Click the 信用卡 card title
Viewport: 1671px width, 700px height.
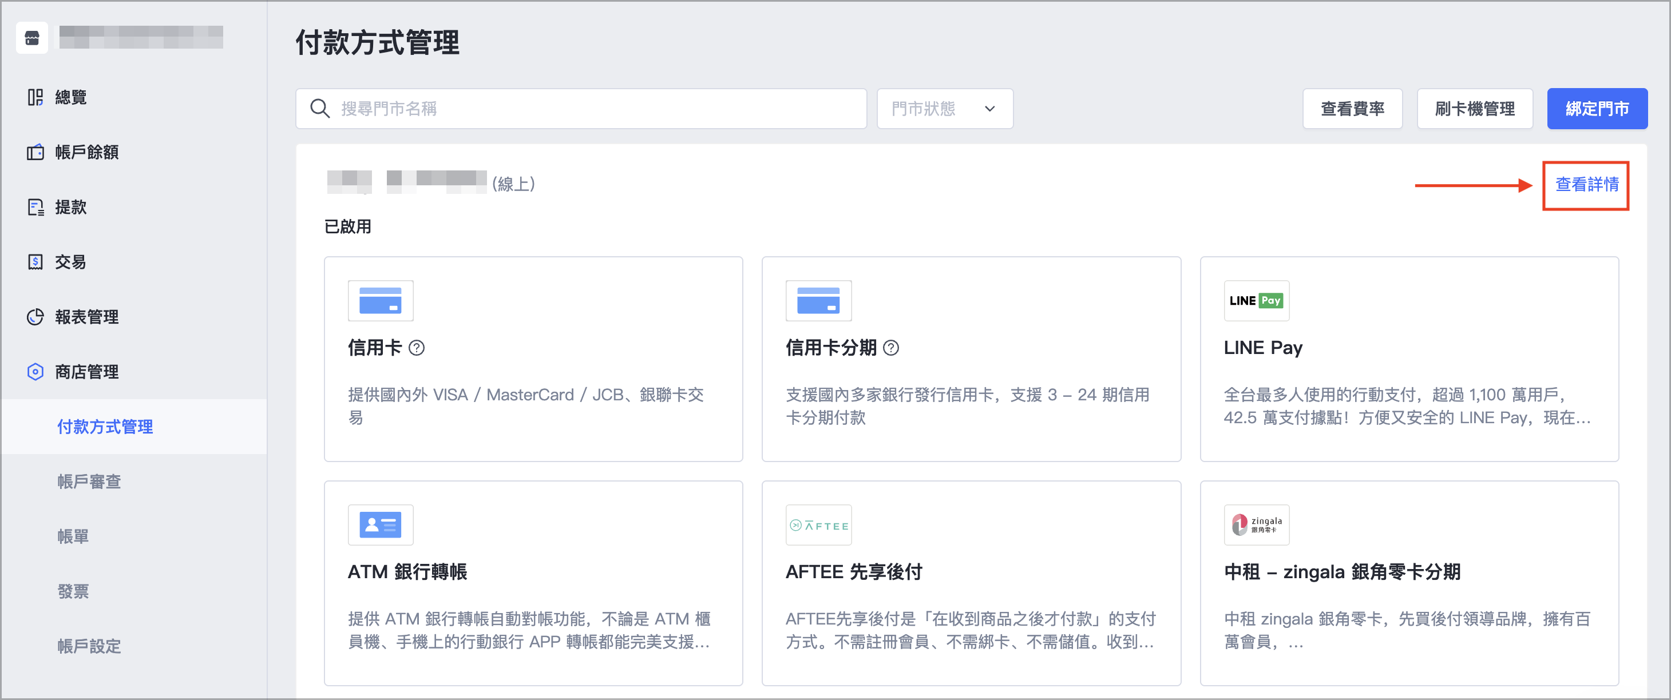[375, 348]
